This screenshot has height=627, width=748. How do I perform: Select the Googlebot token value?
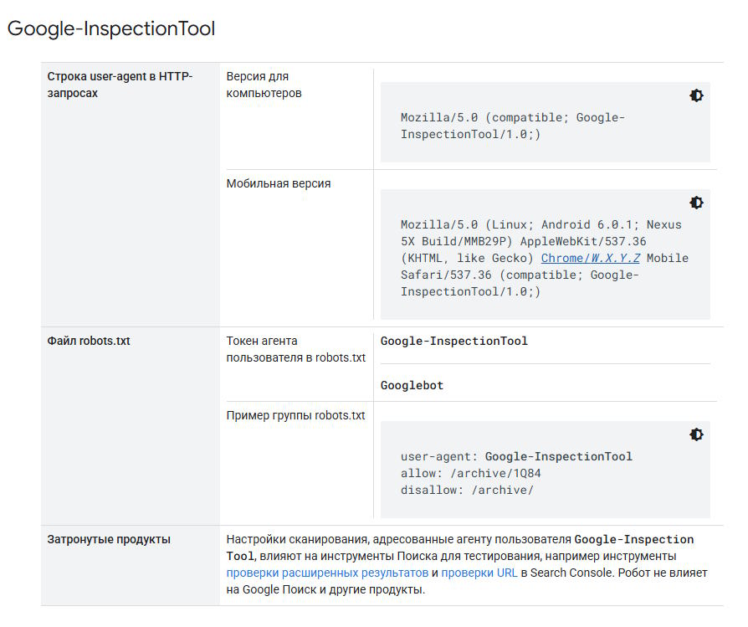tap(412, 386)
